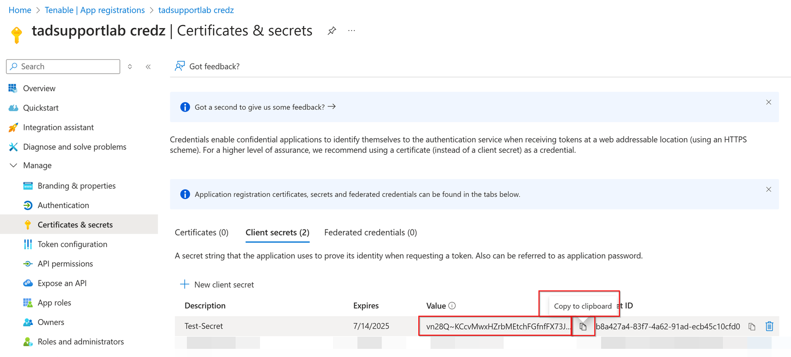This screenshot has height=357, width=791.
Task: Click the Token configuration icon
Action: pyautogui.click(x=28, y=244)
